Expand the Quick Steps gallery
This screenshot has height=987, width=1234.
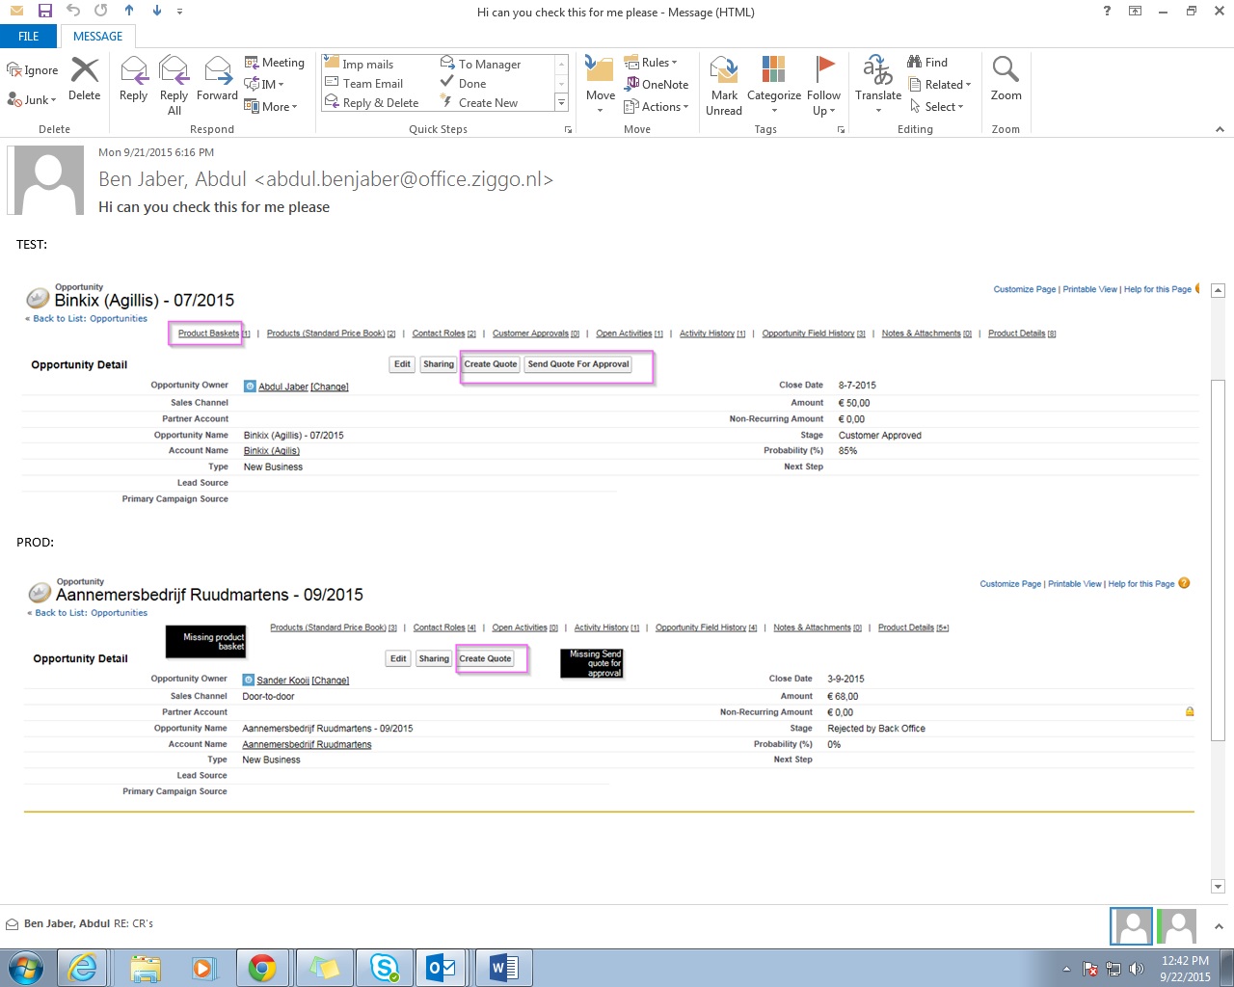[x=561, y=102]
